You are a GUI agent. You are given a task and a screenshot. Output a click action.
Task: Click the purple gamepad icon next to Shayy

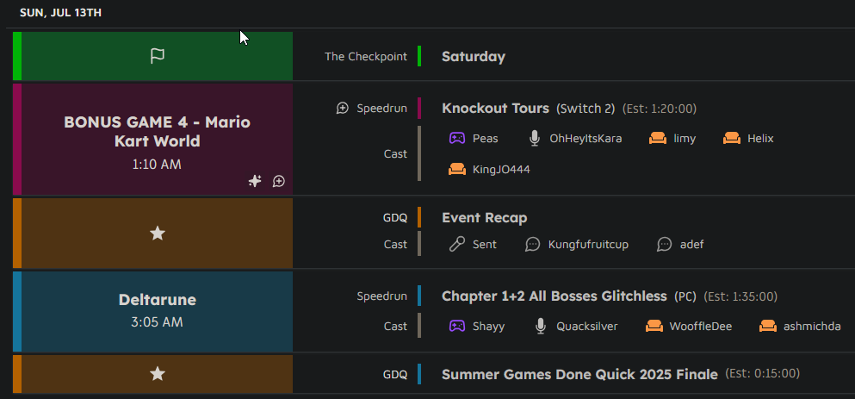457,326
